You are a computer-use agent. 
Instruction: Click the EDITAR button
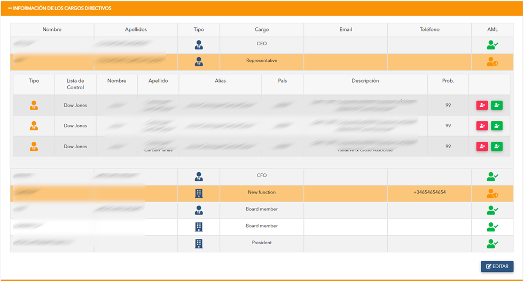coord(497,266)
